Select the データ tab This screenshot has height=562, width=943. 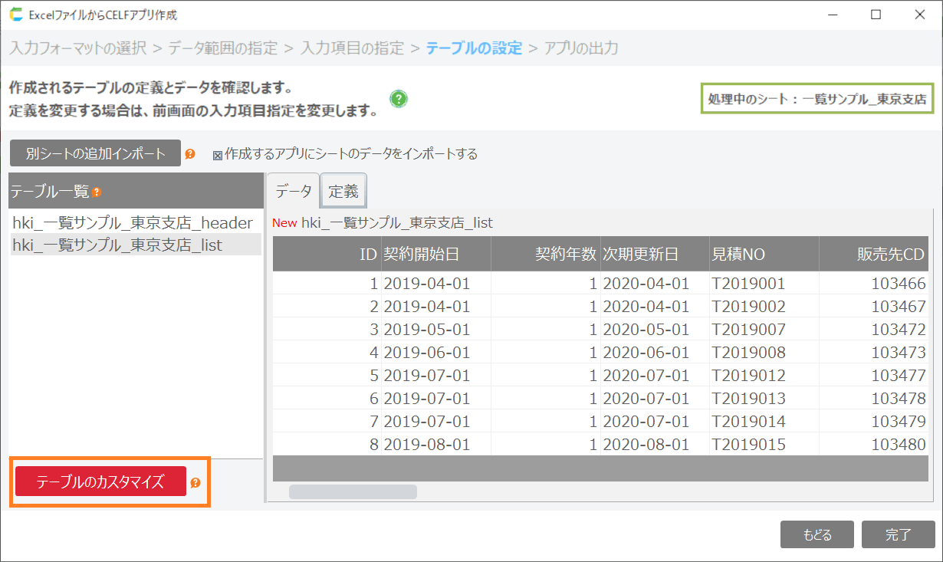click(x=294, y=192)
